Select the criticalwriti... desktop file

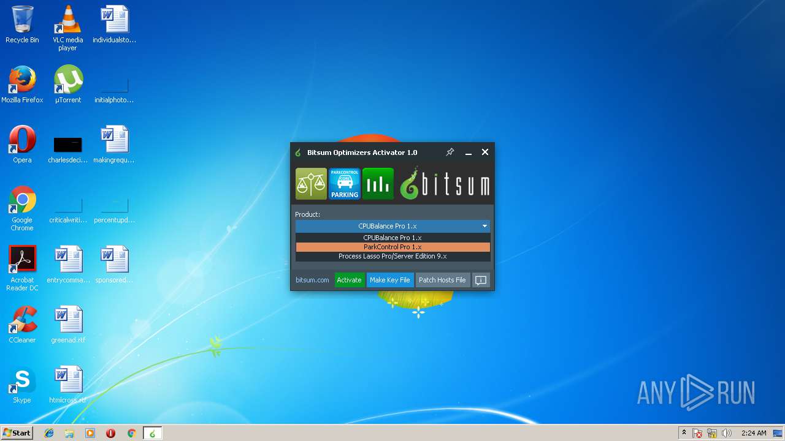coord(67,209)
